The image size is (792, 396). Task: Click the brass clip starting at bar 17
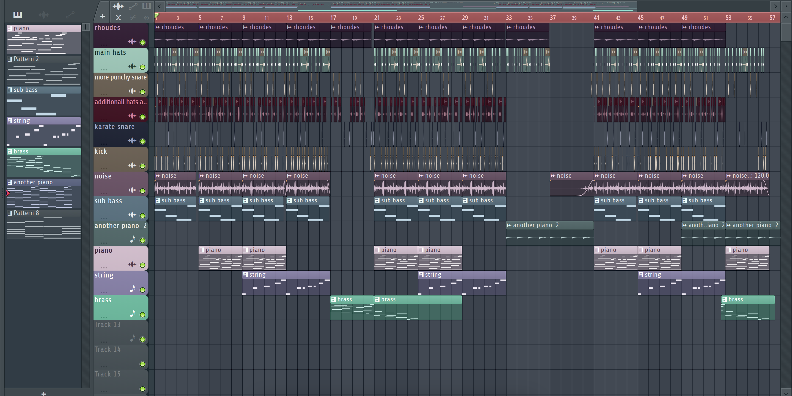pyautogui.click(x=352, y=307)
